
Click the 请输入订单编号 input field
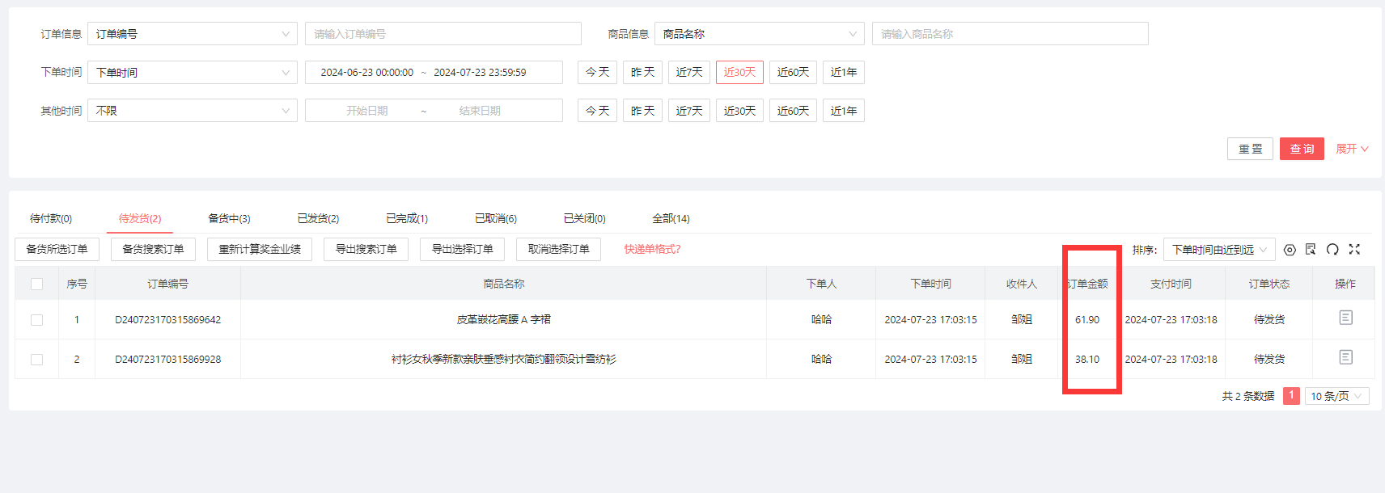443,34
